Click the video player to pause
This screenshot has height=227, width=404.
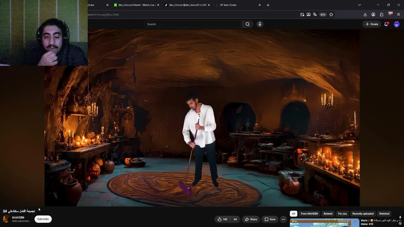point(202,118)
